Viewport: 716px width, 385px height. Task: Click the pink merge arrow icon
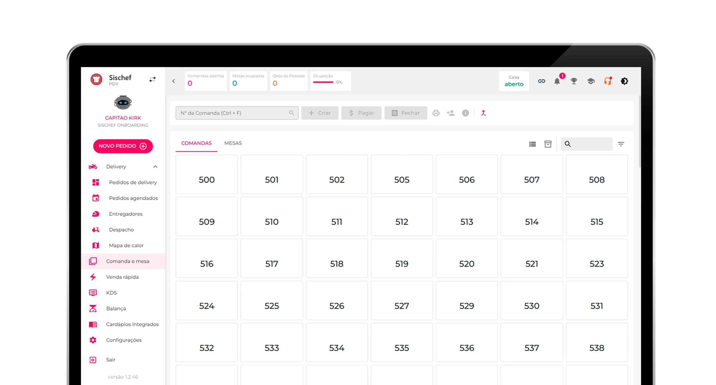pos(483,113)
